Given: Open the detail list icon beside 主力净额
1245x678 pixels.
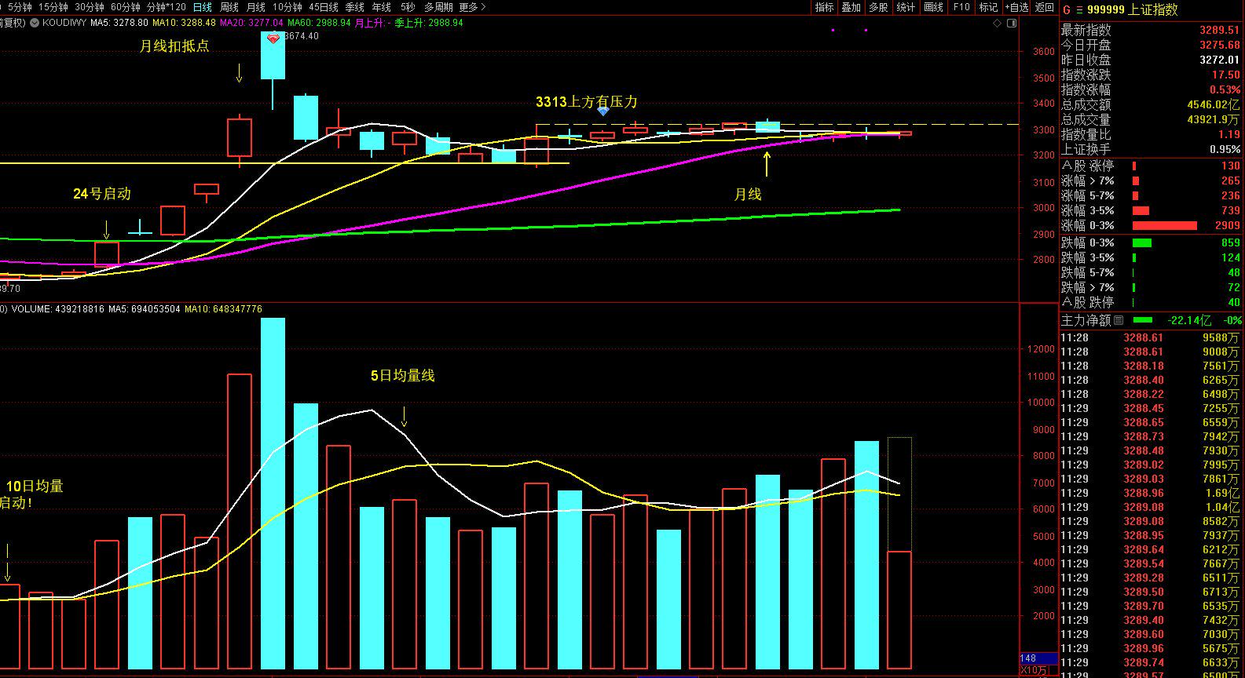Looking at the screenshot, I should tap(1119, 320).
